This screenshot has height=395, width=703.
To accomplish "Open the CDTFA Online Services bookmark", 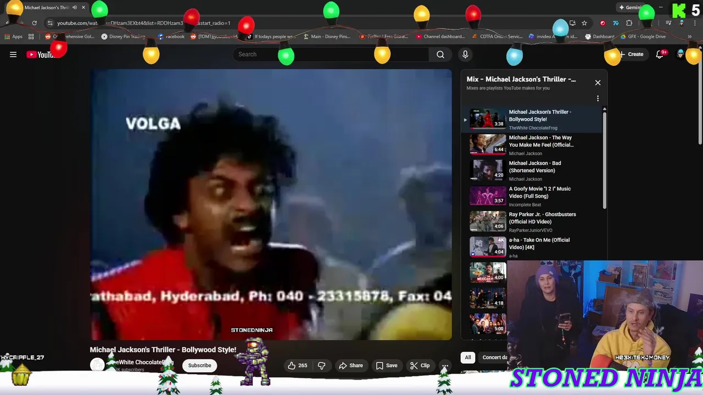I will tap(499, 37).
